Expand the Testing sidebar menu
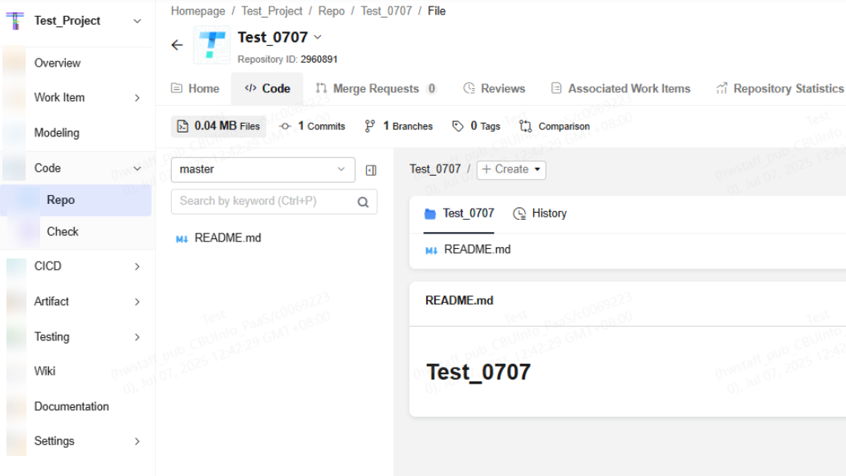846x476 pixels. tap(137, 337)
